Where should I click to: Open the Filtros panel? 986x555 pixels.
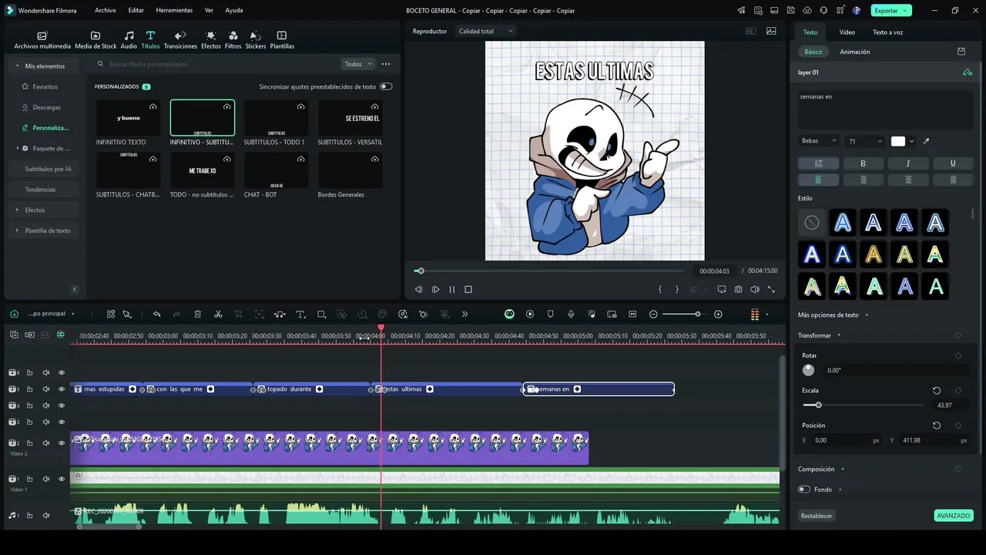(233, 40)
